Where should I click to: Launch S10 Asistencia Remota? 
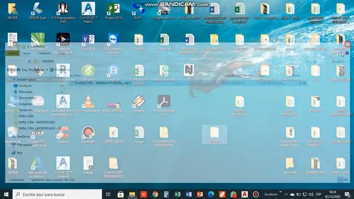[113, 44]
